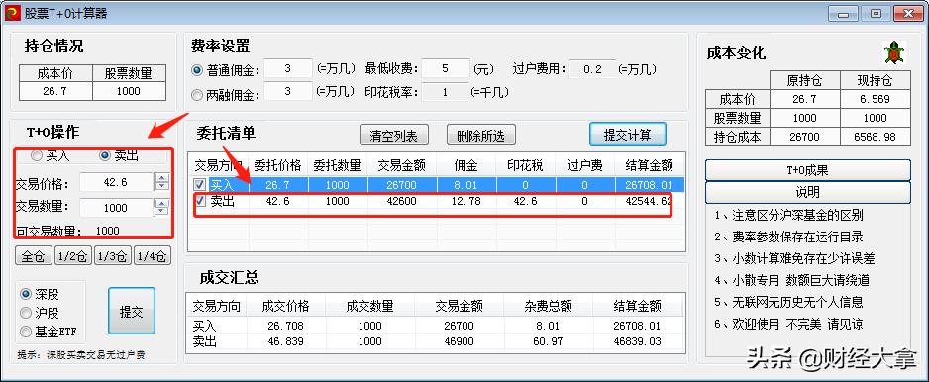This screenshot has height=382, width=929.
Task: Click the 提交 button
Action: point(132,312)
